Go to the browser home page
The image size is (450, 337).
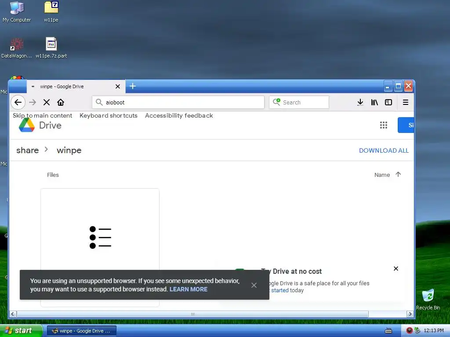pyautogui.click(x=61, y=102)
